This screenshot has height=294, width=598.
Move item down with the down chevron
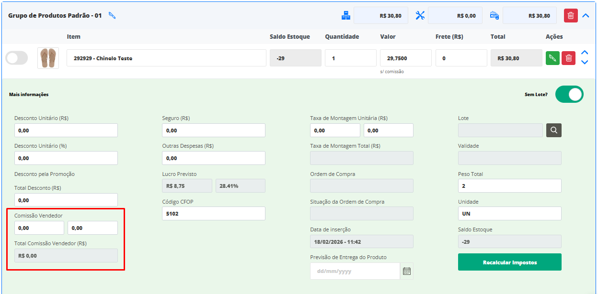tap(584, 62)
